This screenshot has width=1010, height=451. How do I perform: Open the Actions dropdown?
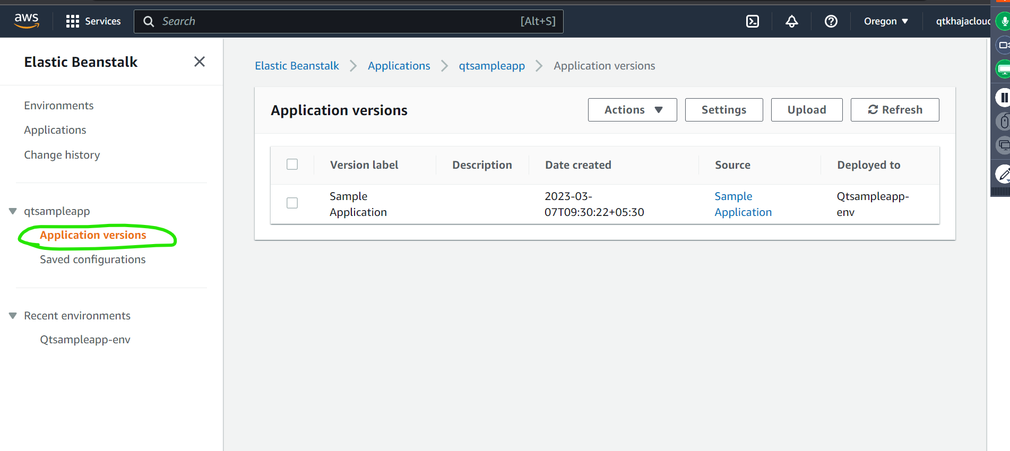[x=632, y=110]
